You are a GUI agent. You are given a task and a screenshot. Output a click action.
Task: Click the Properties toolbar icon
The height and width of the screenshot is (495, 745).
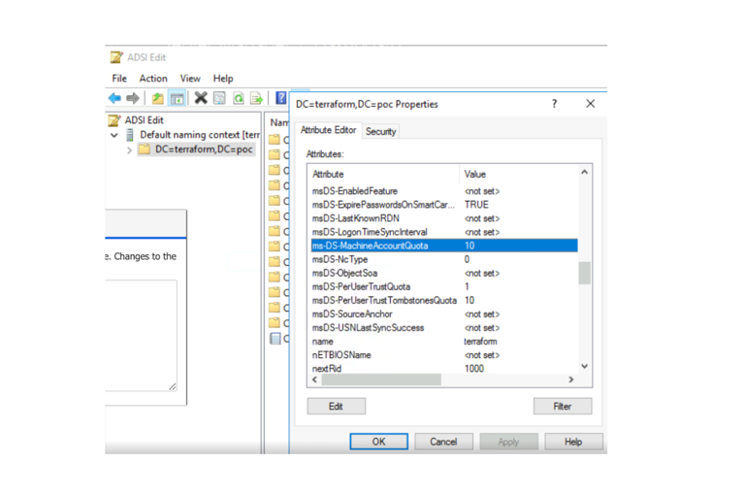(x=219, y=98)
